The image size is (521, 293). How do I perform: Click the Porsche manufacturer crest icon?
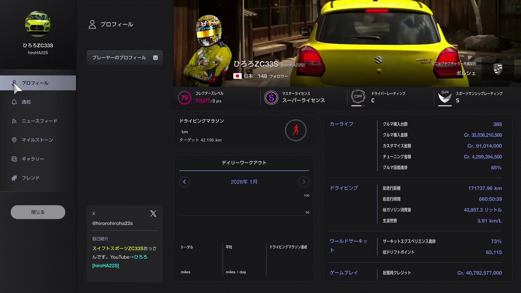pos(498,69)
